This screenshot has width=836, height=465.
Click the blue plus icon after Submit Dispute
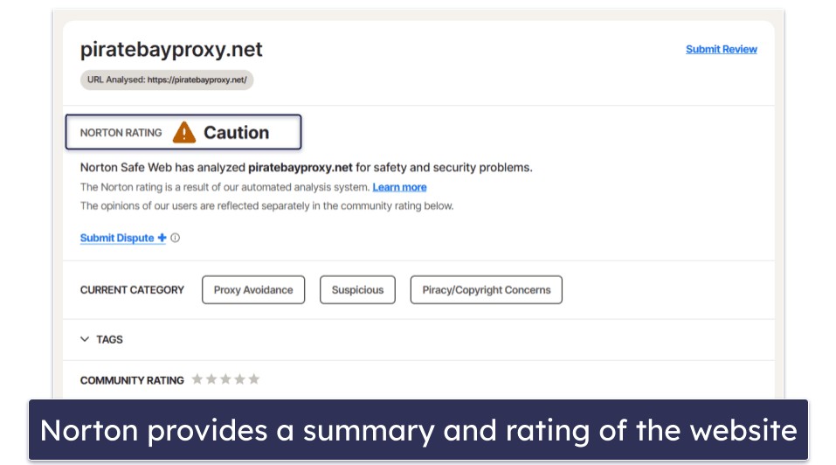[x=162, y=238]
